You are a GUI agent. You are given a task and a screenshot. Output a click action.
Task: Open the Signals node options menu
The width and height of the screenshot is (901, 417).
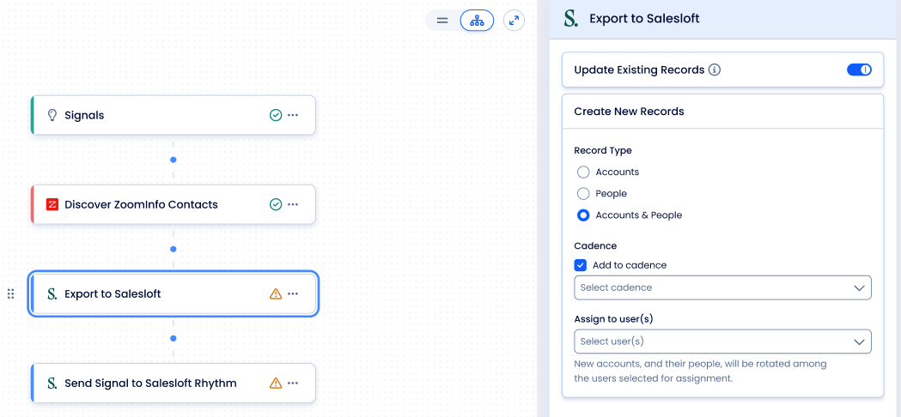pyautogui.click(x=293, y=115)
